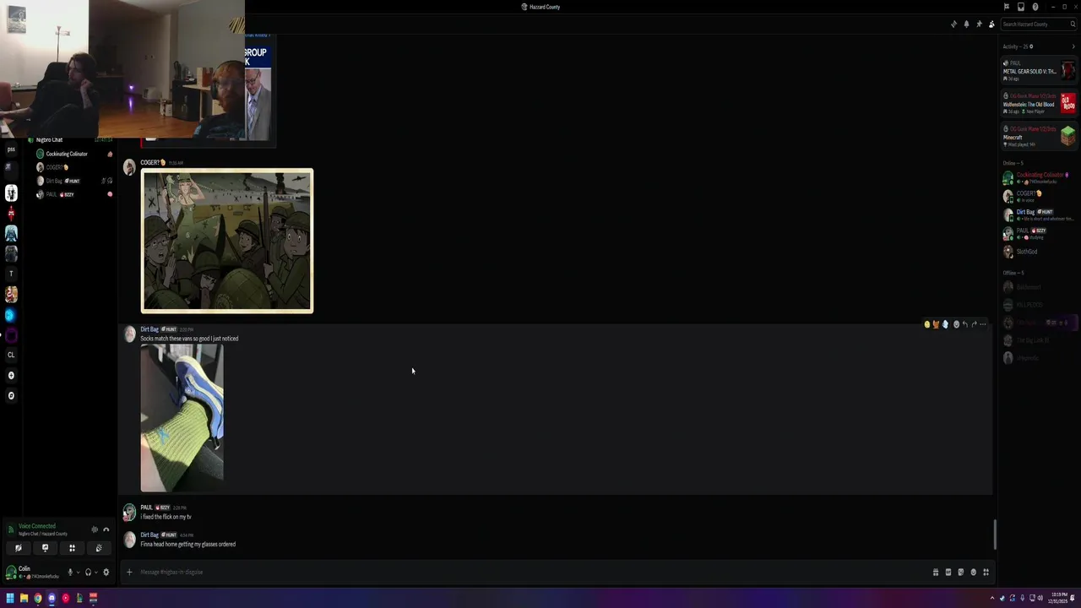This screenshot has width=1081, height=608.
Task: Open COGER's soldiers cartoon image
Action: 227,241
